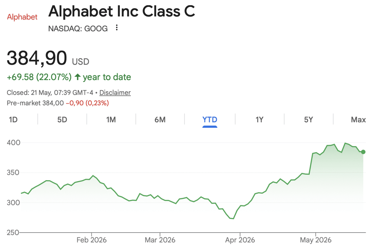Switch to the 1D time range
Image resolution: width=374 pixels, height=249 pixels.
pyautogui.click(x=14, y=120)
